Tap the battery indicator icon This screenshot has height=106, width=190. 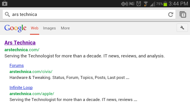click(165, 4)
